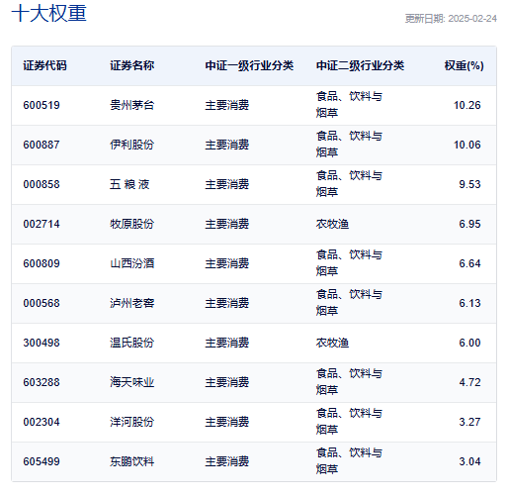Click 食品、饮料与烟草 in the 山西汾酒 row
The width and height of the screenshot is (508, 497).
(x=349, y=263)
